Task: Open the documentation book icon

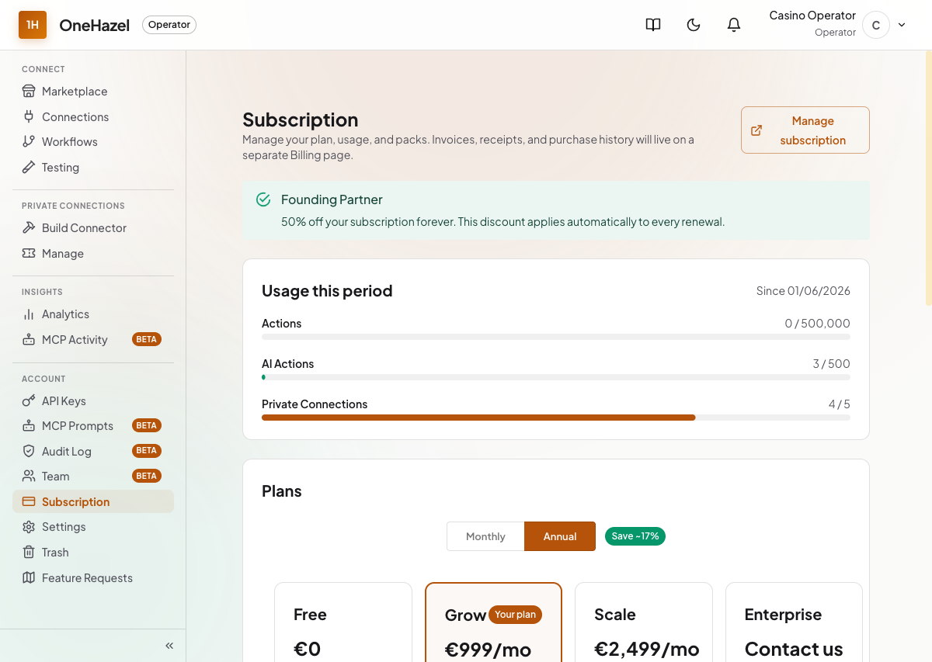Action: [653, 25]
